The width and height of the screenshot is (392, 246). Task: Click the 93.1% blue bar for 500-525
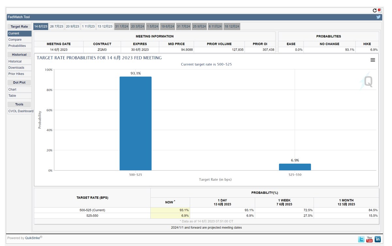point(136,123)
